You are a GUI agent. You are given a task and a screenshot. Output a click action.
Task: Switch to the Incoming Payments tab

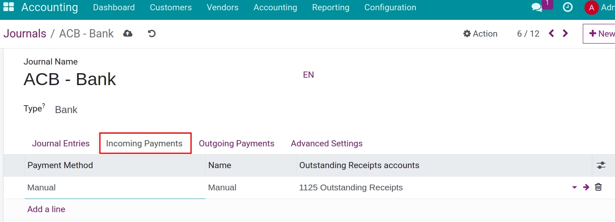(144, 143)
